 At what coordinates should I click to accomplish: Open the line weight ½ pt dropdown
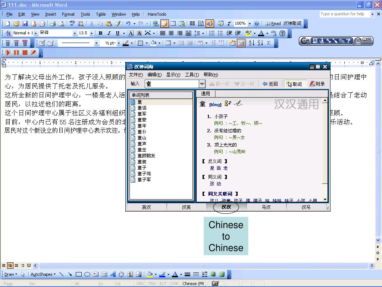click(x=119, y=43)
